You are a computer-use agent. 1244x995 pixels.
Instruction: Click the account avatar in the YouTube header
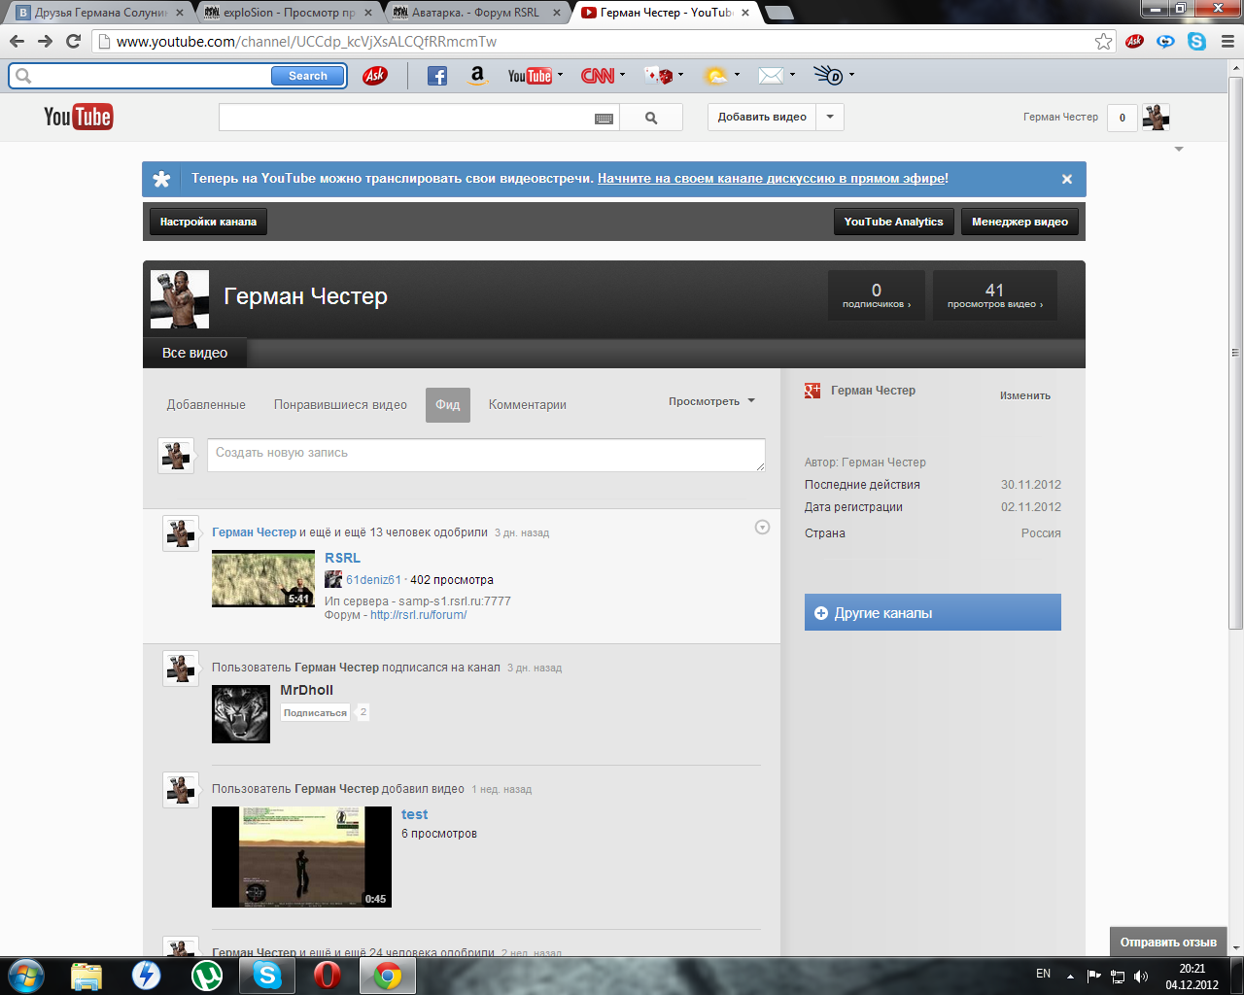tap(1156, 118)
